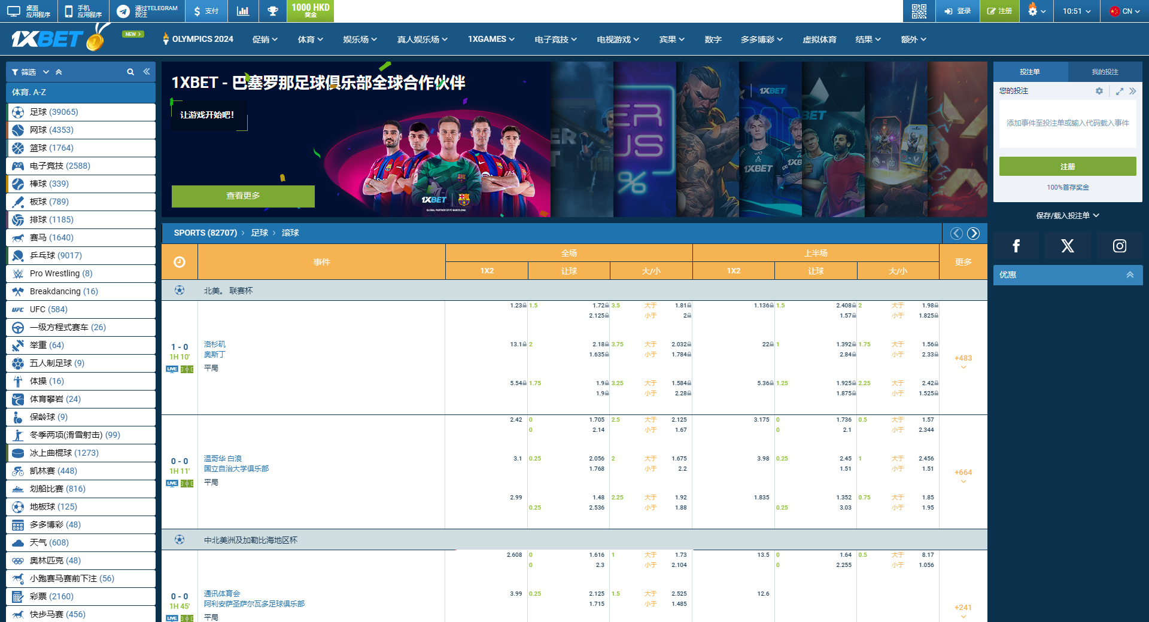
Task: Collapse the 优惠 panel
Action: tap(1130, 275)
